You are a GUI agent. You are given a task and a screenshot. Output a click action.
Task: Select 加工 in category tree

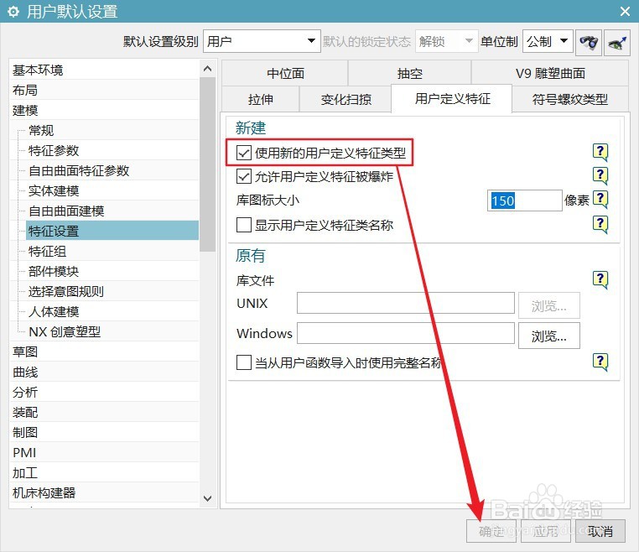[104, 473]
